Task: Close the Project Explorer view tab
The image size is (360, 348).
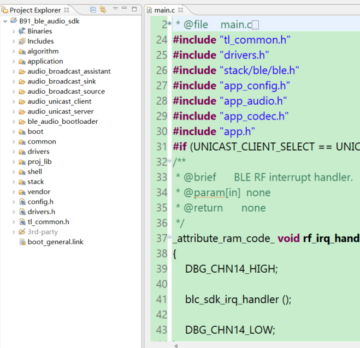Action: (x=67, y=10)
